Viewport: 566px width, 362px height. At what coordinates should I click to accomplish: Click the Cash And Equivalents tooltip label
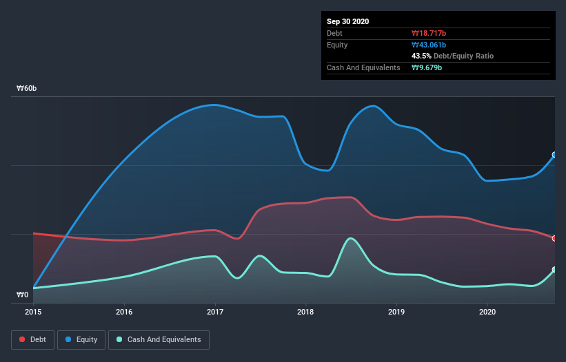[363, 67]
